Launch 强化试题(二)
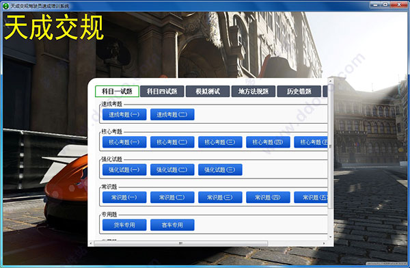The image size is (410, 268). 172,170
